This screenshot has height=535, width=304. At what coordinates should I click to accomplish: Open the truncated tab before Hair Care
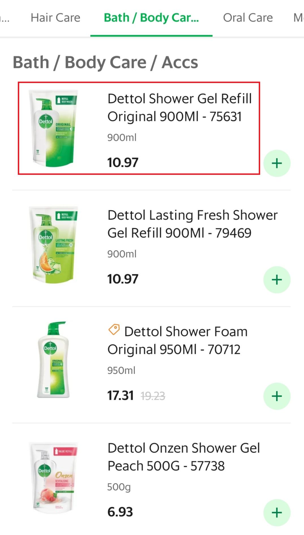pyautogui.click(x=4, y=18)
